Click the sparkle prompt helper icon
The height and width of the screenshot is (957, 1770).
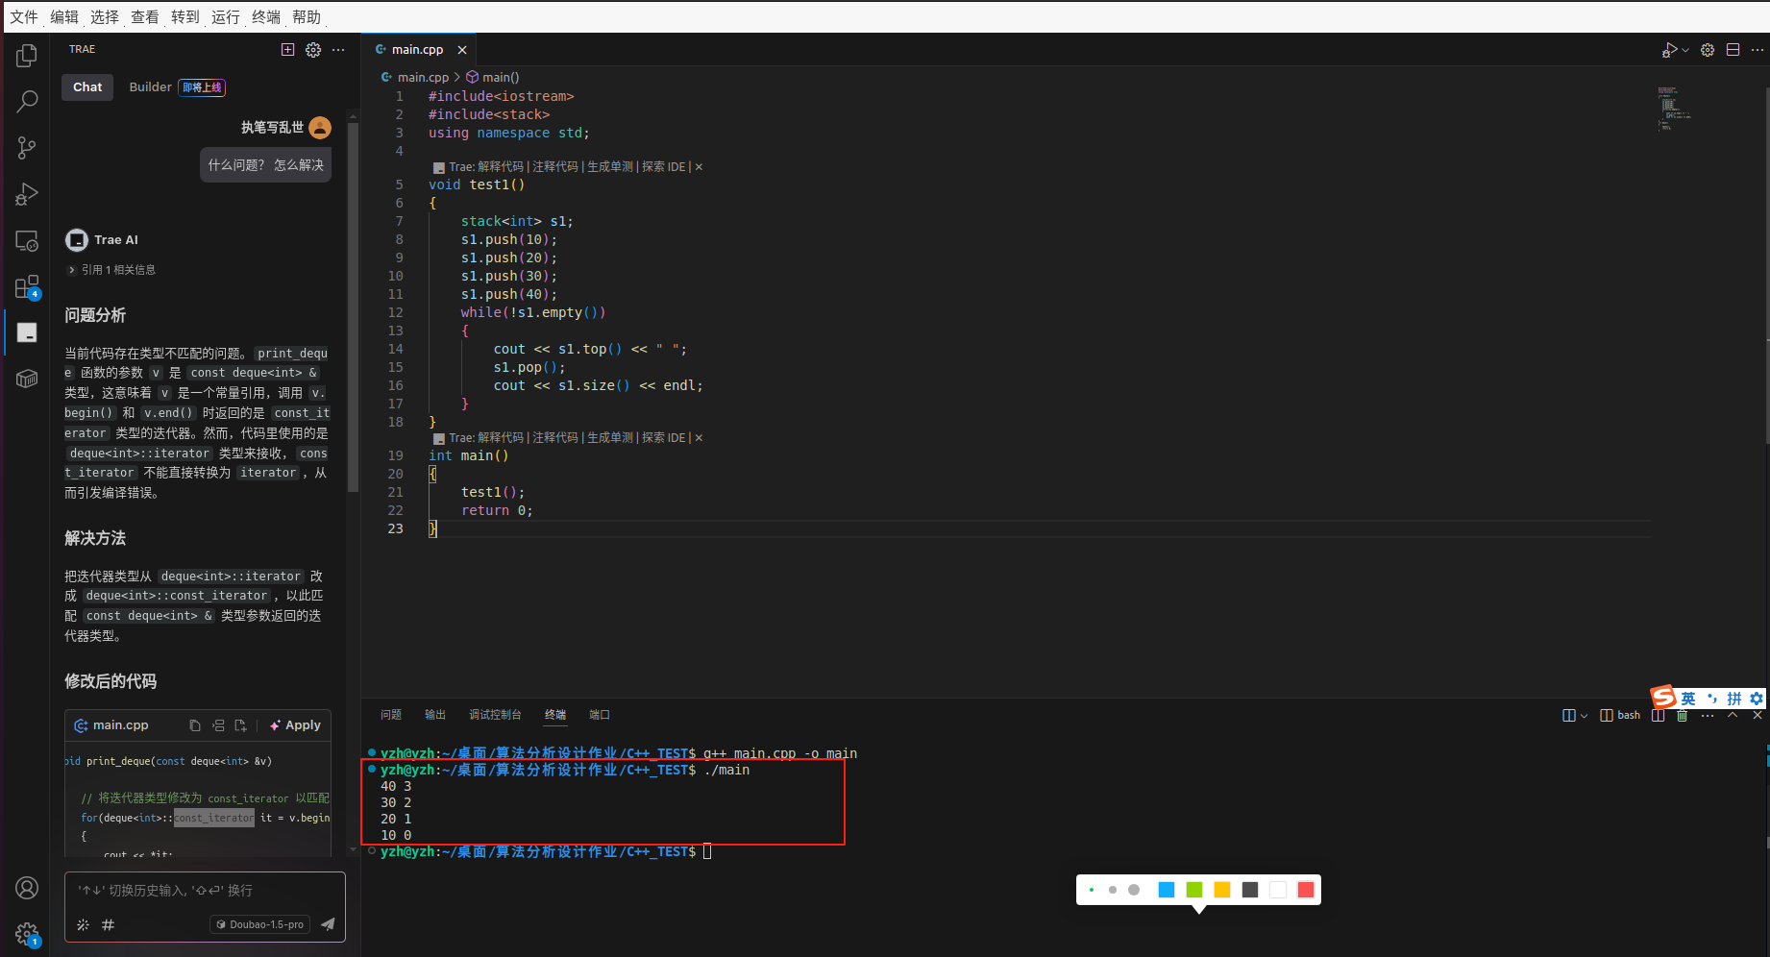83,924
